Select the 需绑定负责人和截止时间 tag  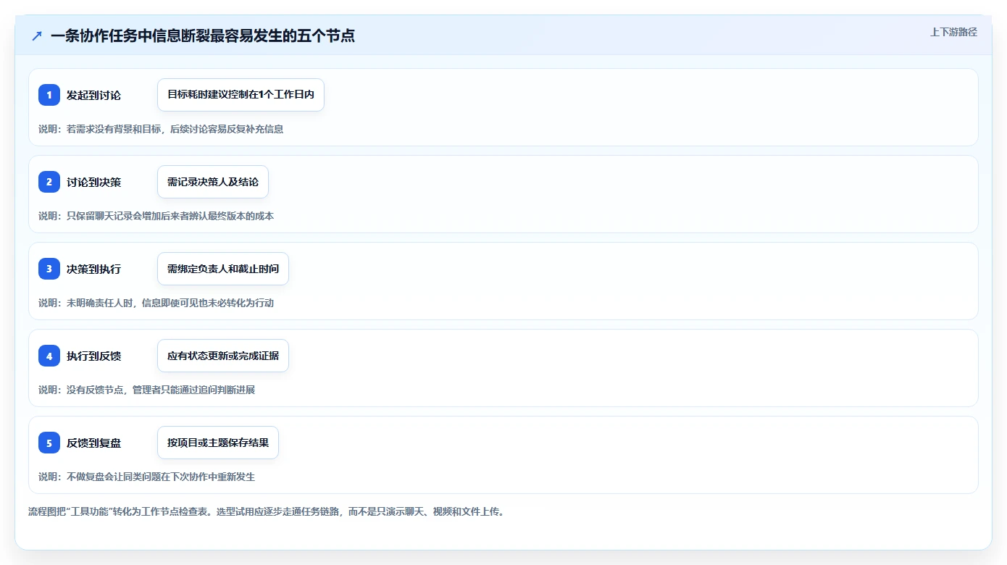click(x=223, y=269)
